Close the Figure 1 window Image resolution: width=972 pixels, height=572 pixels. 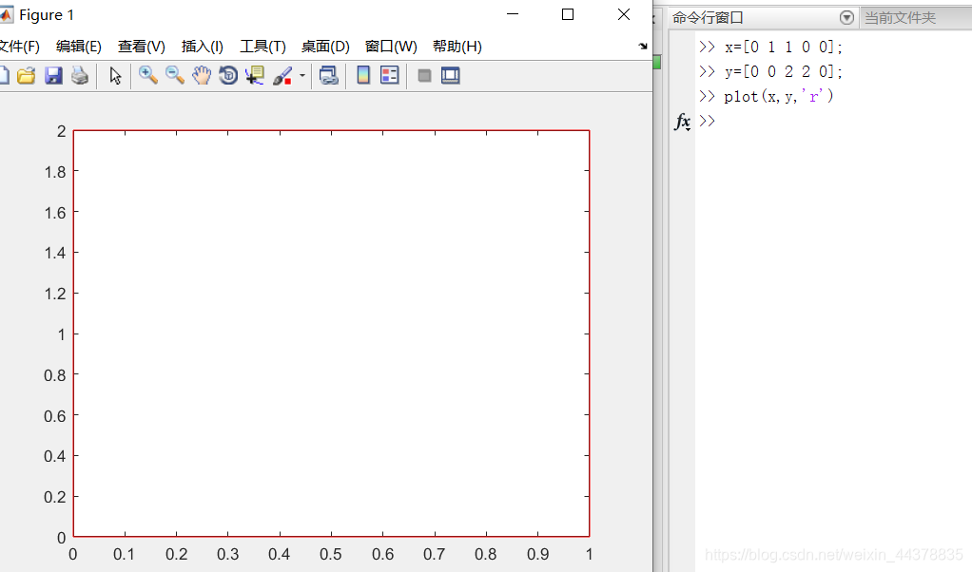point(624,14)
